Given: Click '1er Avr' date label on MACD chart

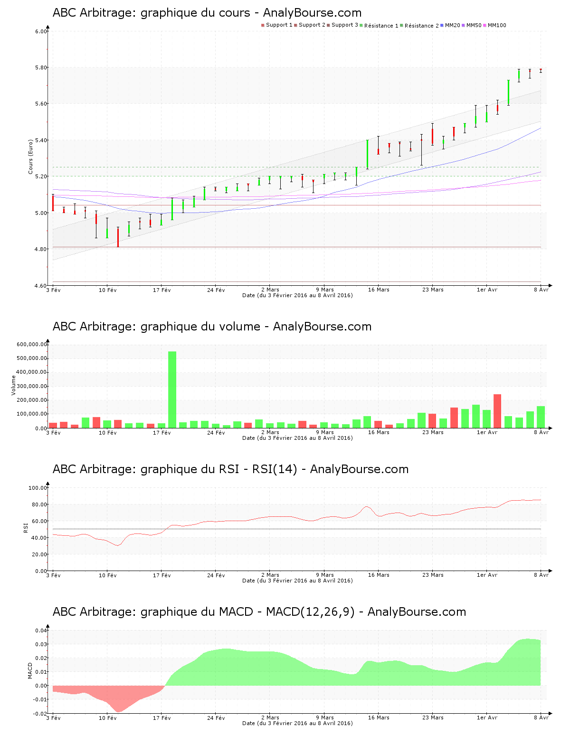Looking at the screenshot, I should coord(487,718).
